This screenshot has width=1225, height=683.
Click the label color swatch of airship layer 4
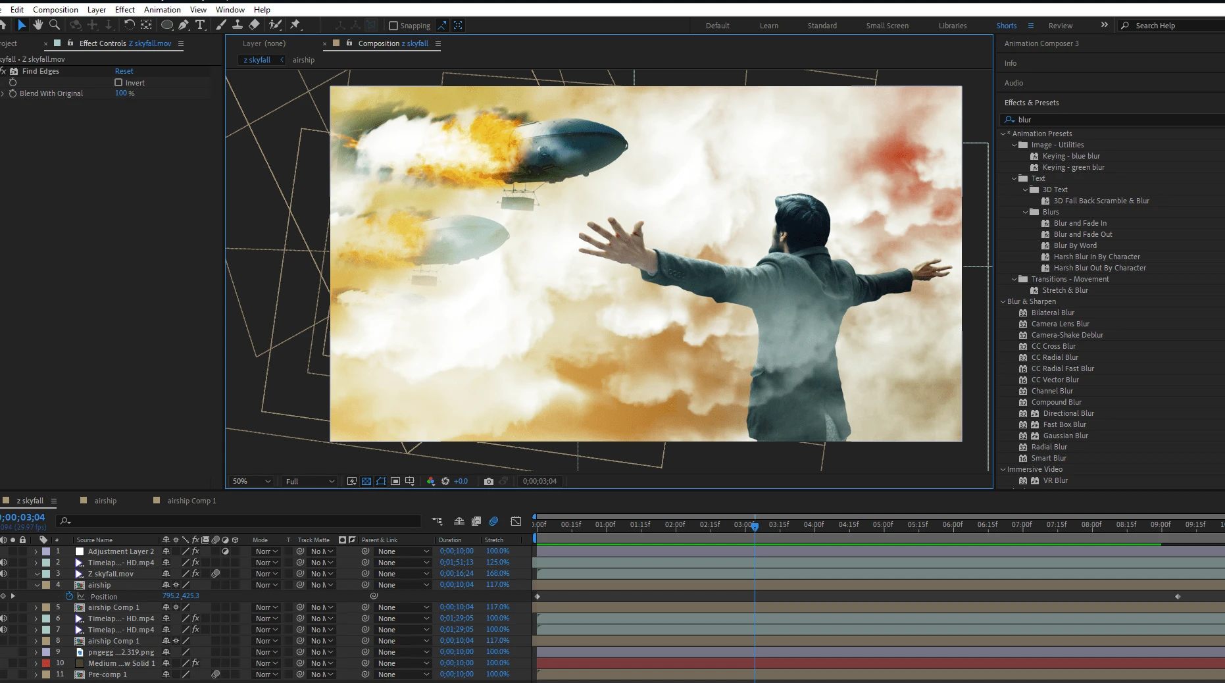click(x=46, y=585)
